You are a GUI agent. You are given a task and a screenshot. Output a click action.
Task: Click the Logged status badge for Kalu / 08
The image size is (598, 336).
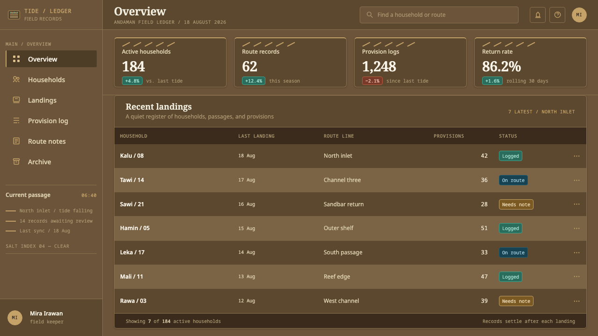[511, 156]
